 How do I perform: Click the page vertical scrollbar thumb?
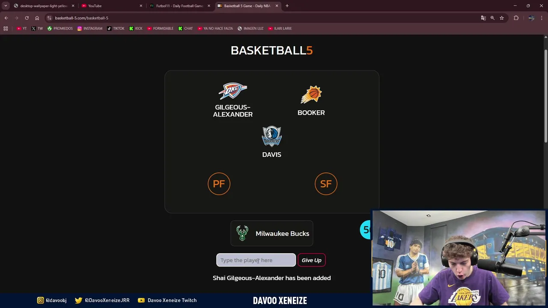point(545,96)
